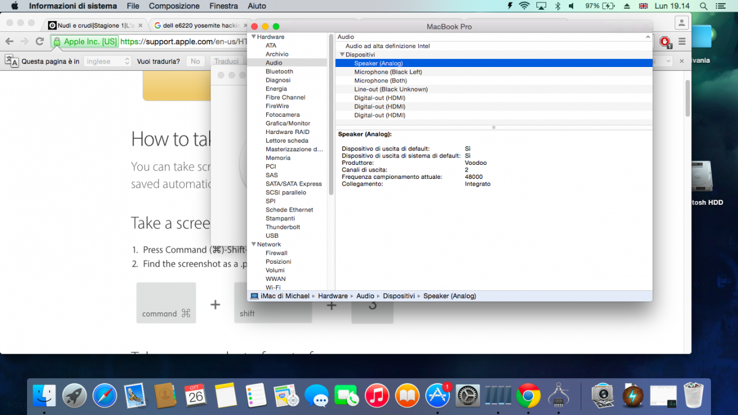Open System Preferences gear in Dock
Image resolution: width=738 pixels, height=415 pixels.
467,395
